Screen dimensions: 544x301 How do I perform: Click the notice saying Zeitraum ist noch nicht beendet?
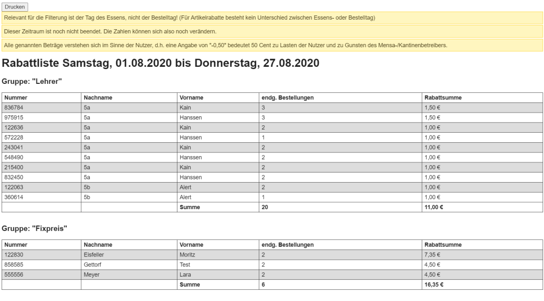coord(273,31)
